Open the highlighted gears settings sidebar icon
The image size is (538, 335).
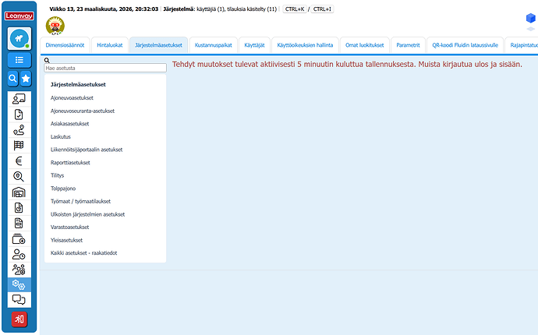(19, 284)
